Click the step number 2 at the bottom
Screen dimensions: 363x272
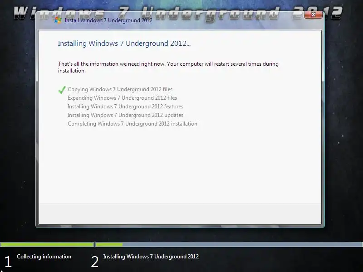tap(95, 262)
